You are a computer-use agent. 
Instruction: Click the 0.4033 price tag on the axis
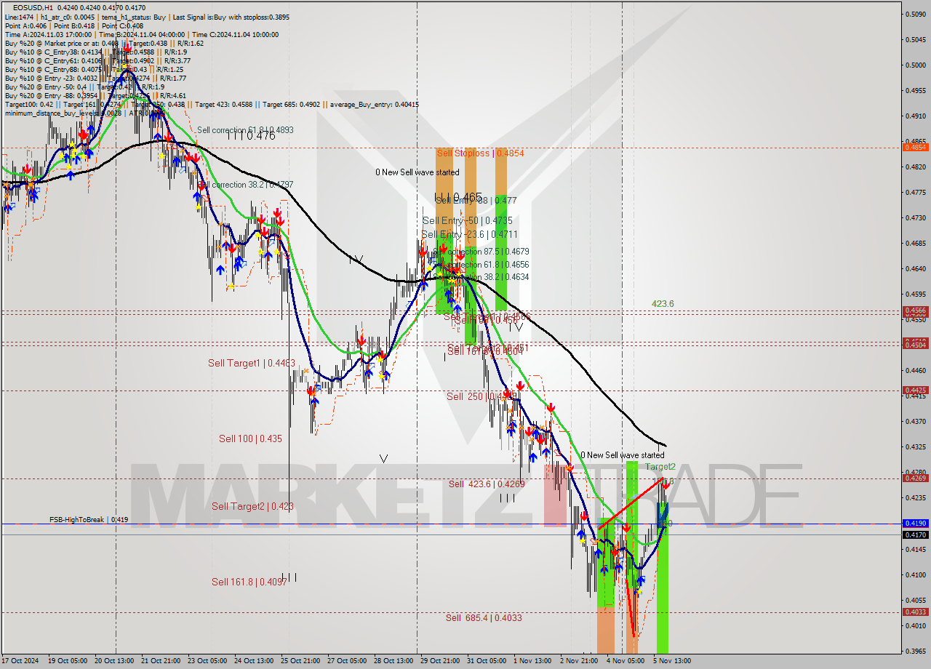tap(915, 612)
